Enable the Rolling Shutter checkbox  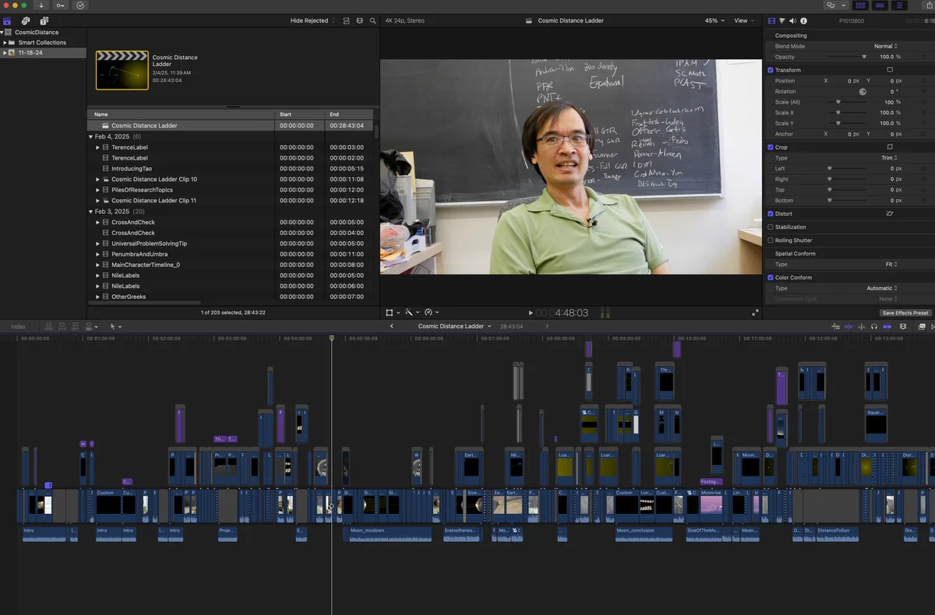pos(771,241)
